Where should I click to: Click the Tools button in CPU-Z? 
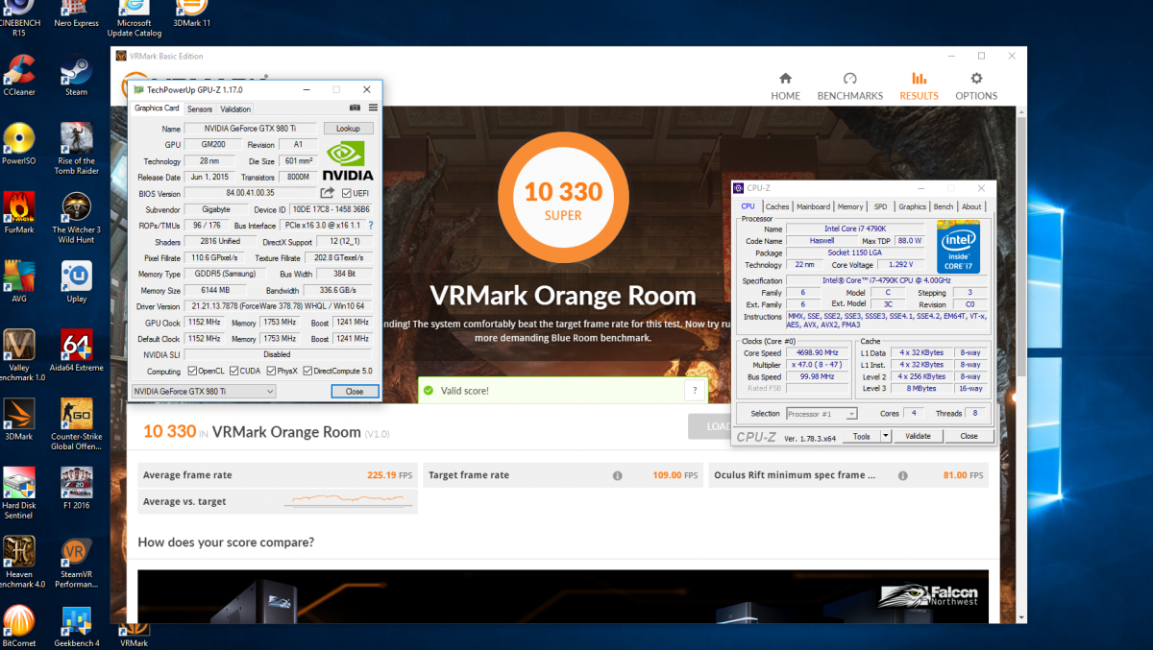pos(862,436)
